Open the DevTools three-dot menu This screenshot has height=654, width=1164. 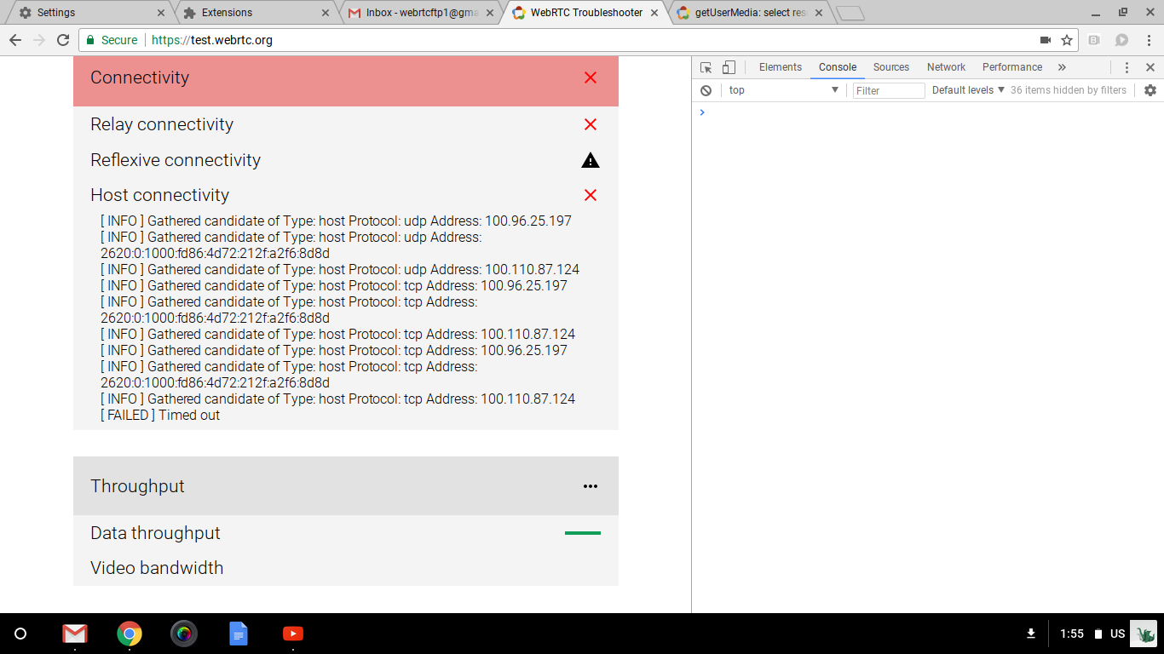1127,66
